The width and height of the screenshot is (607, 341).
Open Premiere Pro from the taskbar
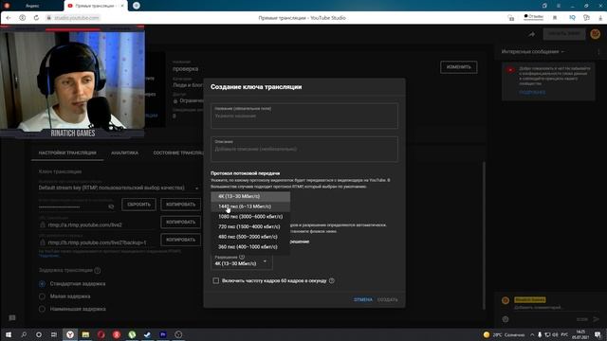click(162, 334)
